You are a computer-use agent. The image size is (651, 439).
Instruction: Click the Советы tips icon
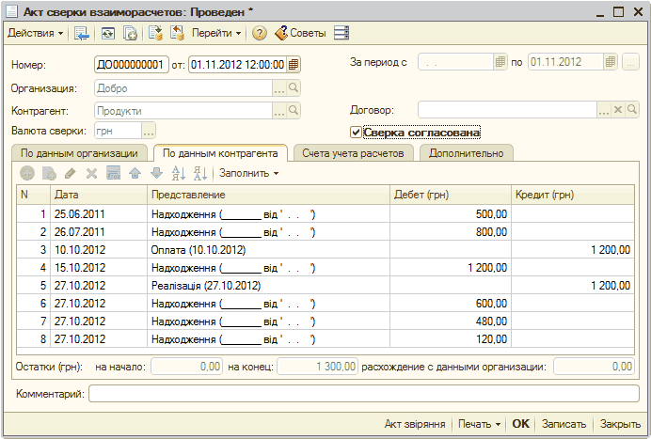pos(299,33)
